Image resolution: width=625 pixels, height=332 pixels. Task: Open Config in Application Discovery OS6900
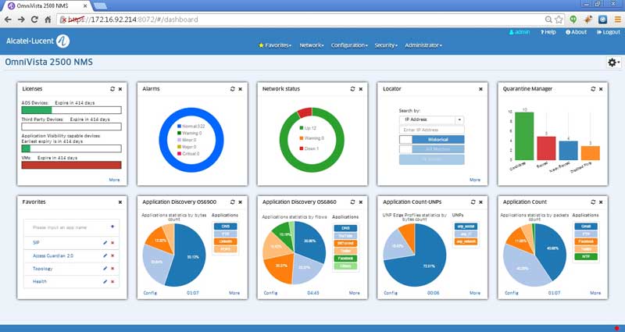(x=150, y=293)
